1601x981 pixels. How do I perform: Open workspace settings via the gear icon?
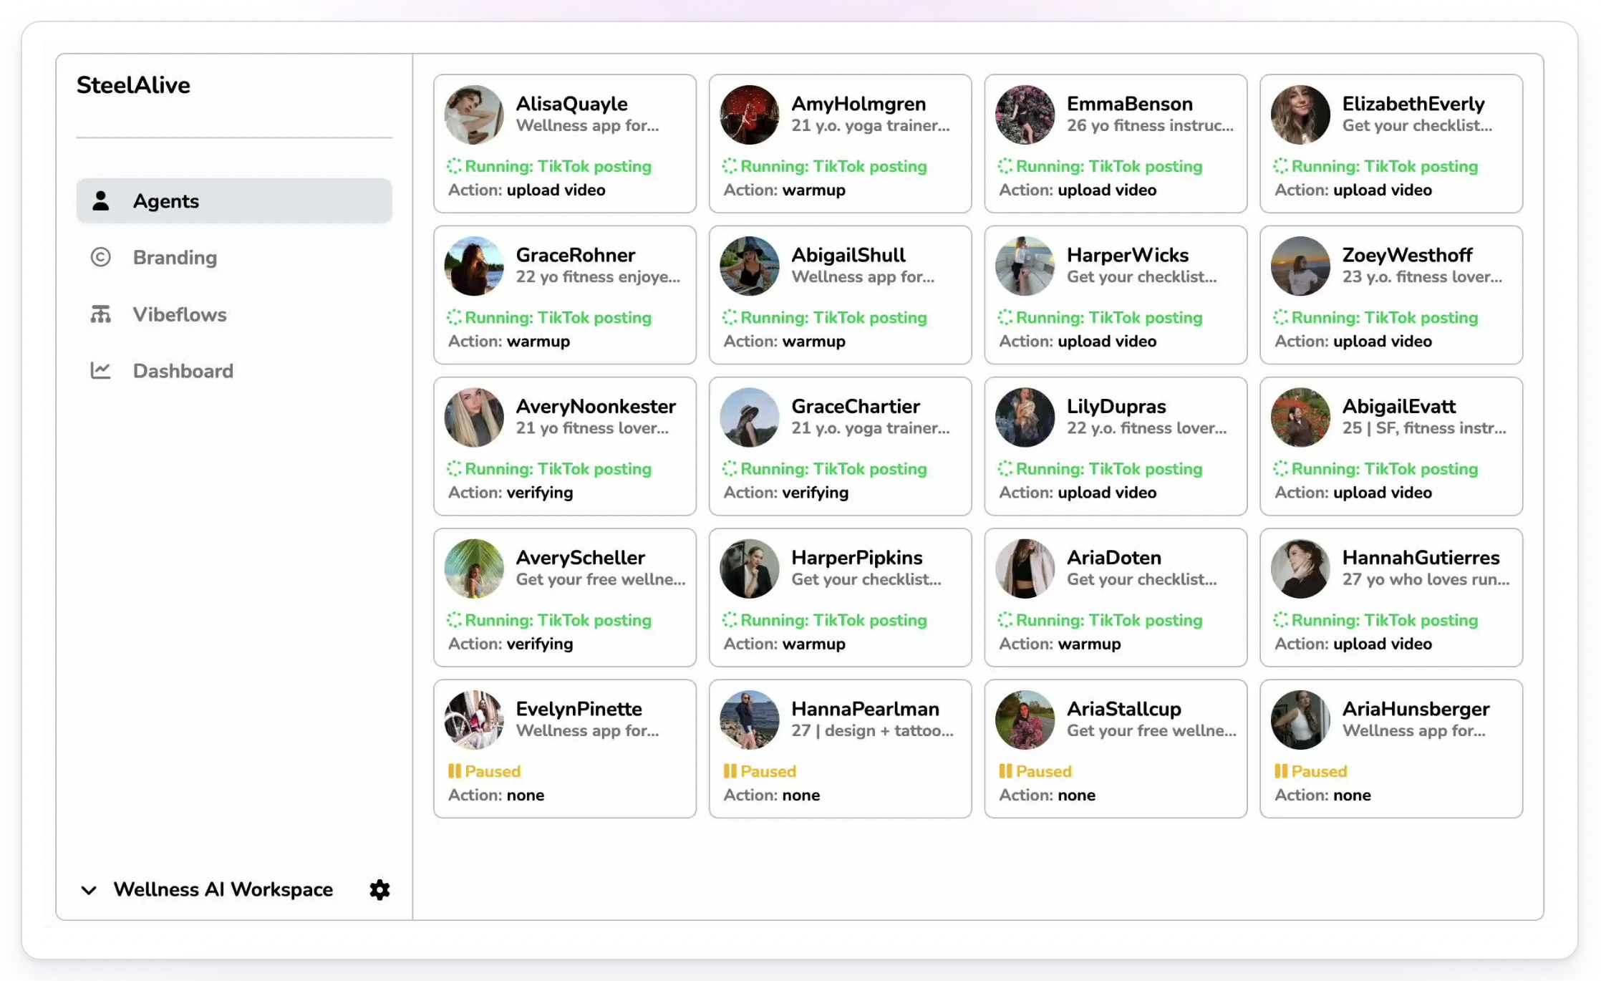click(x=379, y=889)
